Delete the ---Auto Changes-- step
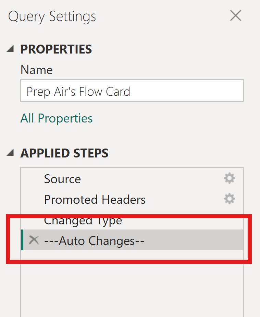Screen dimensions: 260x317 coord(34,240)
